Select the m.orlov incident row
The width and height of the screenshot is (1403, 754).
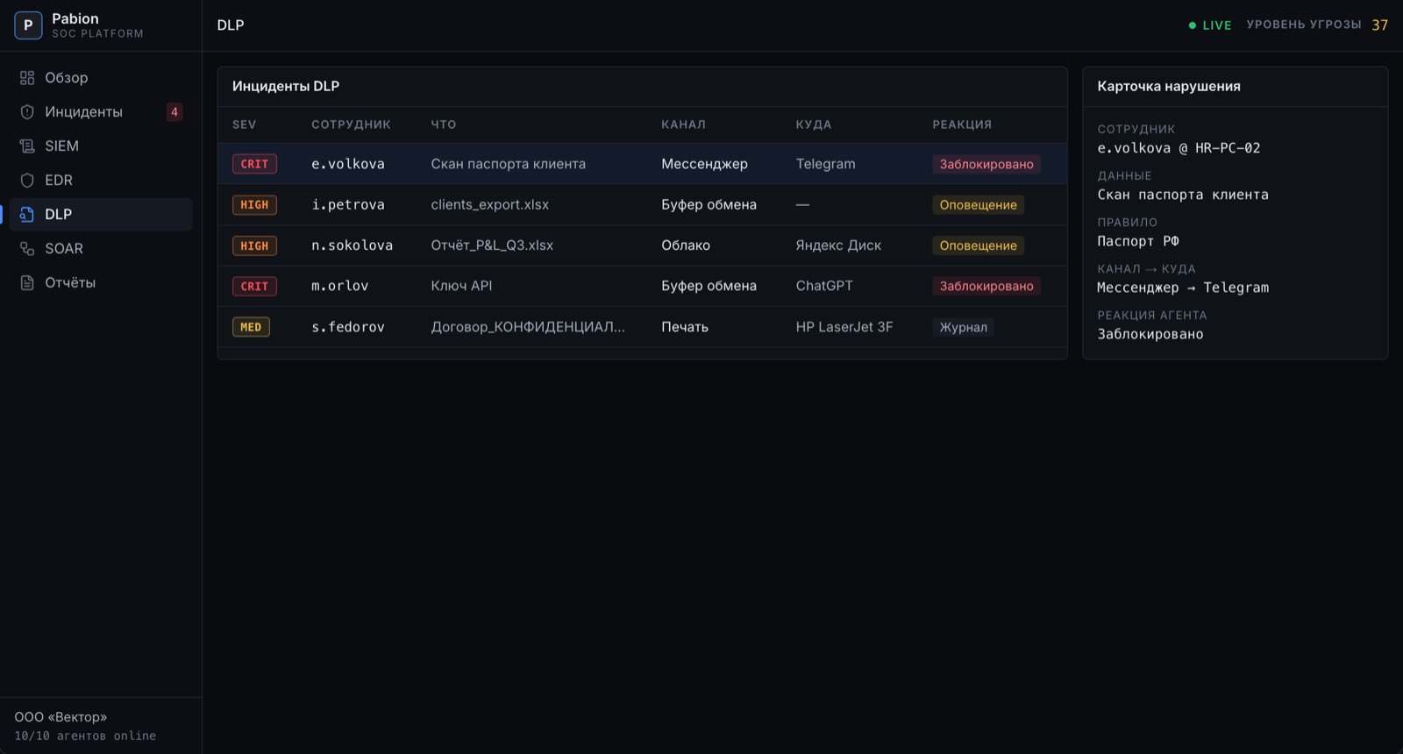pyautogui.click(x=642, y=286)
